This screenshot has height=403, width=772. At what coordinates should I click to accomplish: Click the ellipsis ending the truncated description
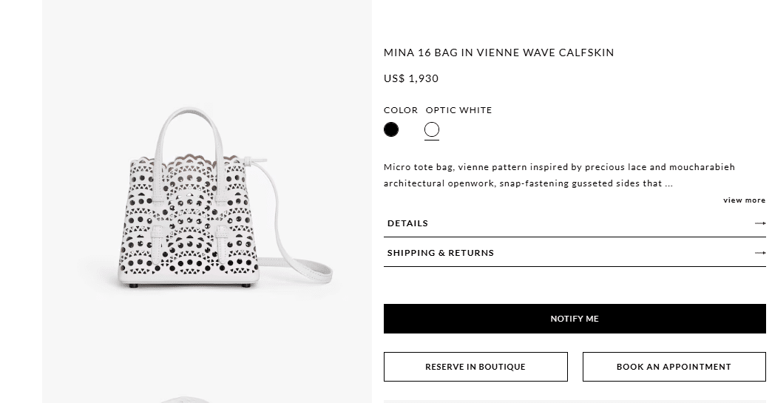pyautogui.click(x=668, y=183)
